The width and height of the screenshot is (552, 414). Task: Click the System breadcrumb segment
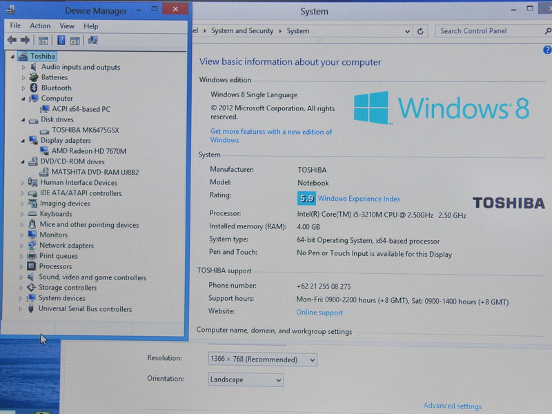point(298,31)
